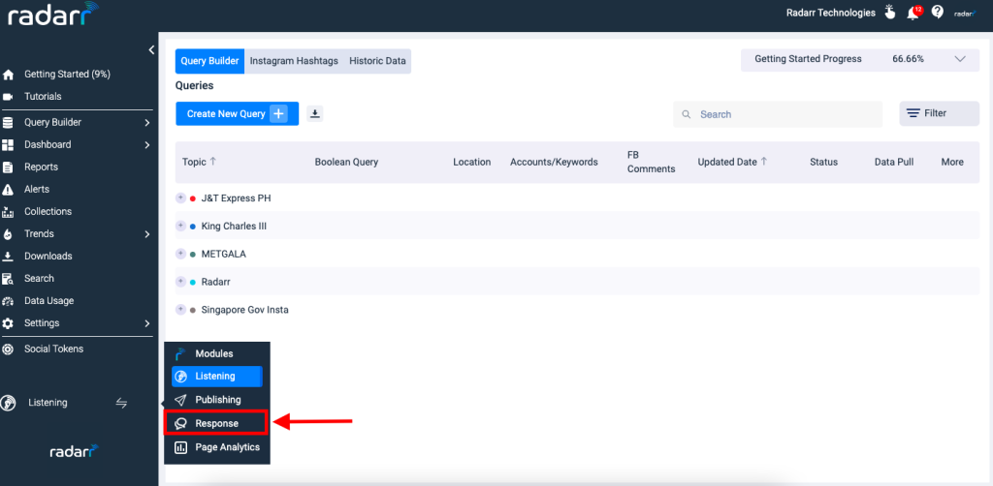Click the Dashboard grid icon
Viewport: 993px width, 486px height.
click(x=8, y=144)
